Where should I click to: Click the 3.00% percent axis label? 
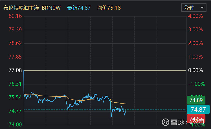coord(195,29)
